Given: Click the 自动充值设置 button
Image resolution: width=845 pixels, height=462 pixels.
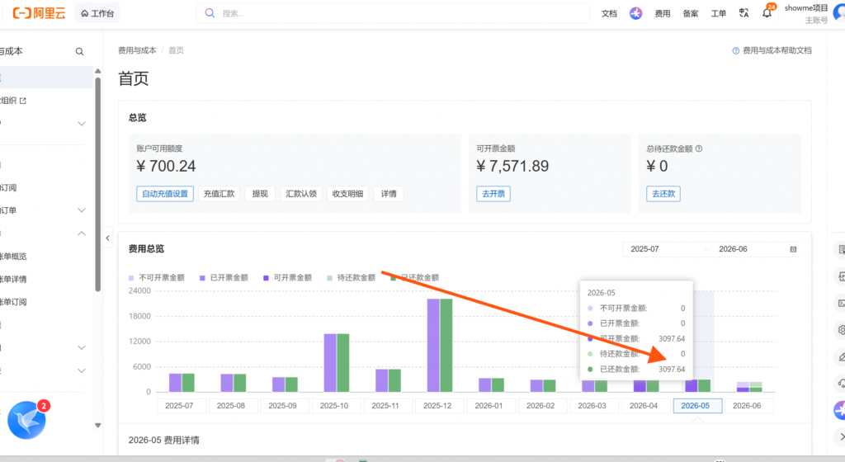Looking at the screenshot, I should tap(165, 194).
